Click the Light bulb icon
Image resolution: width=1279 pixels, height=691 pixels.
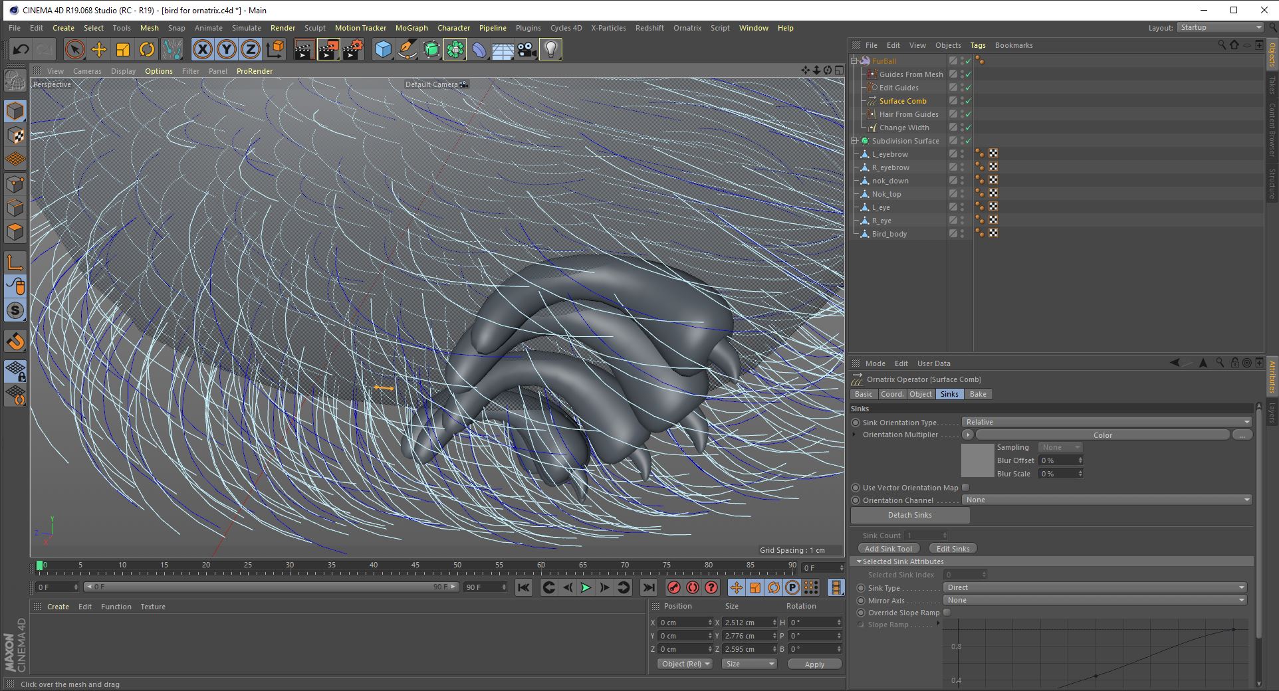click(550, 49)
